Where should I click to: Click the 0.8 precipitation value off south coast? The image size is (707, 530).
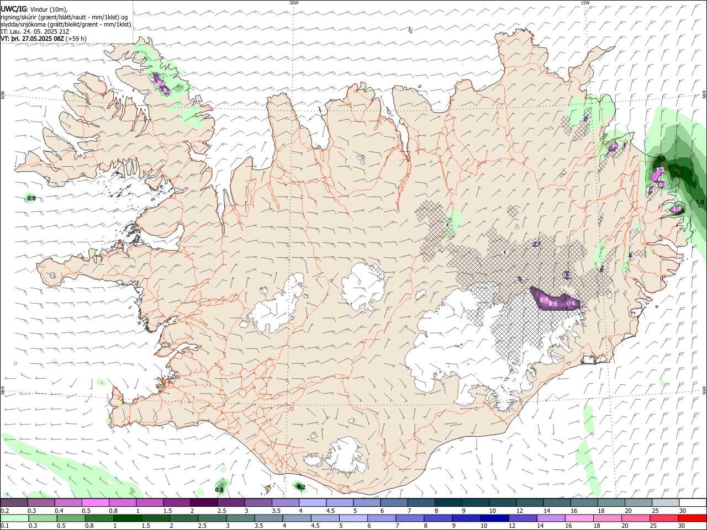point(219,490)
